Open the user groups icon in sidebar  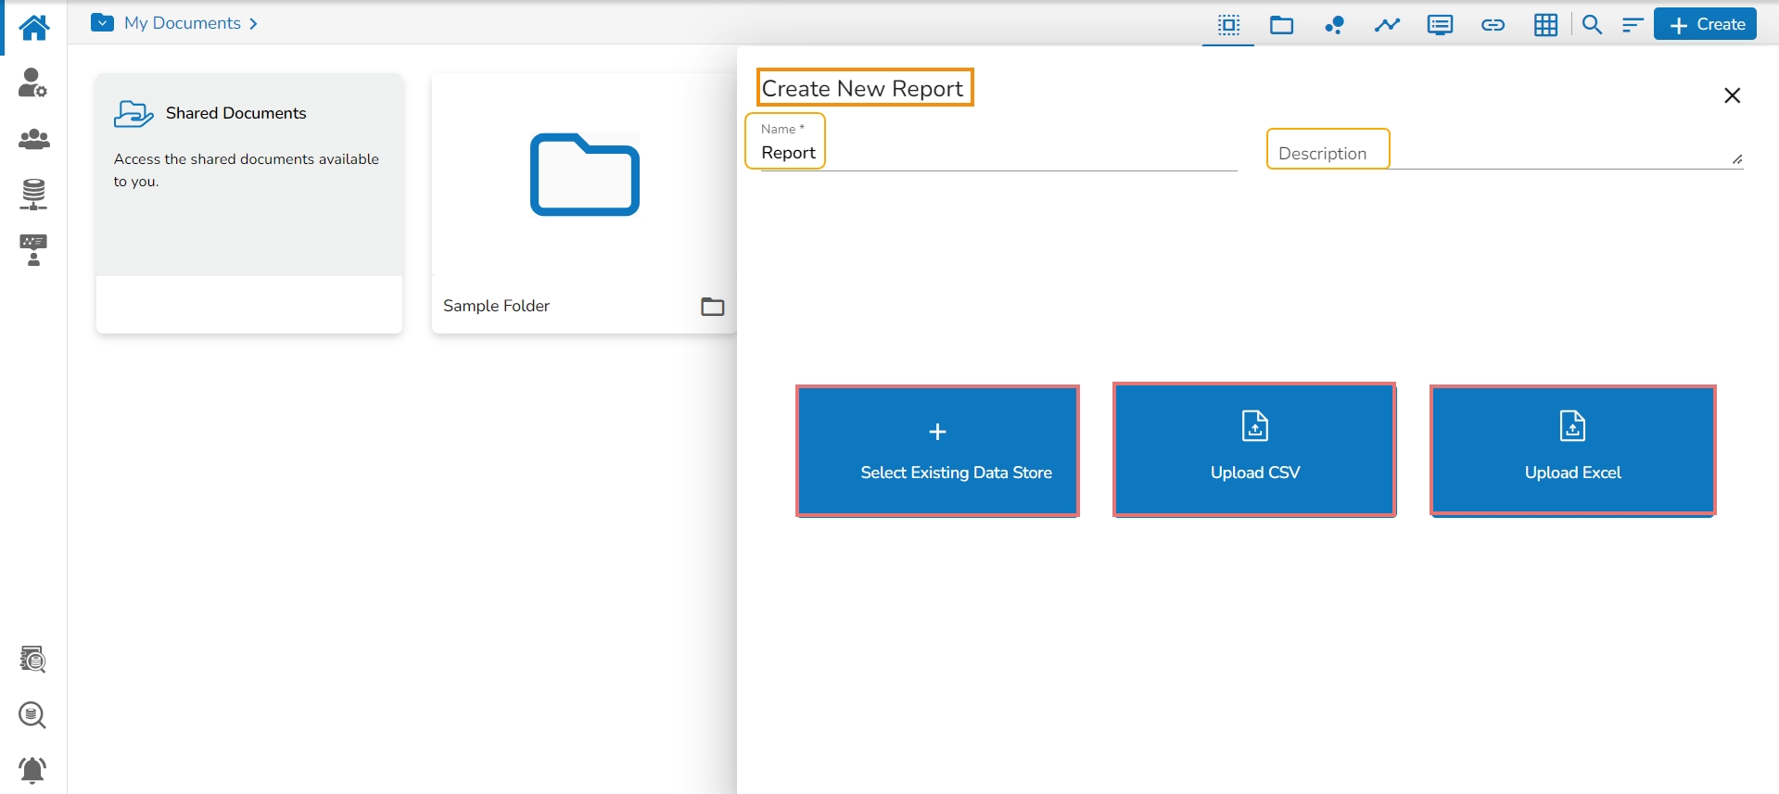pyautogui.click(x=33, y=140)
